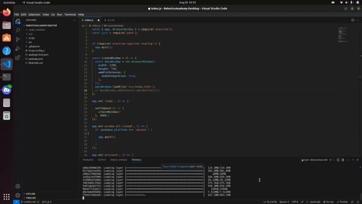Open the Terminal app from the dock
Image resolution: width=362 pixels, height=204 pixels.
pyautogui.click(x=6, y=77)
